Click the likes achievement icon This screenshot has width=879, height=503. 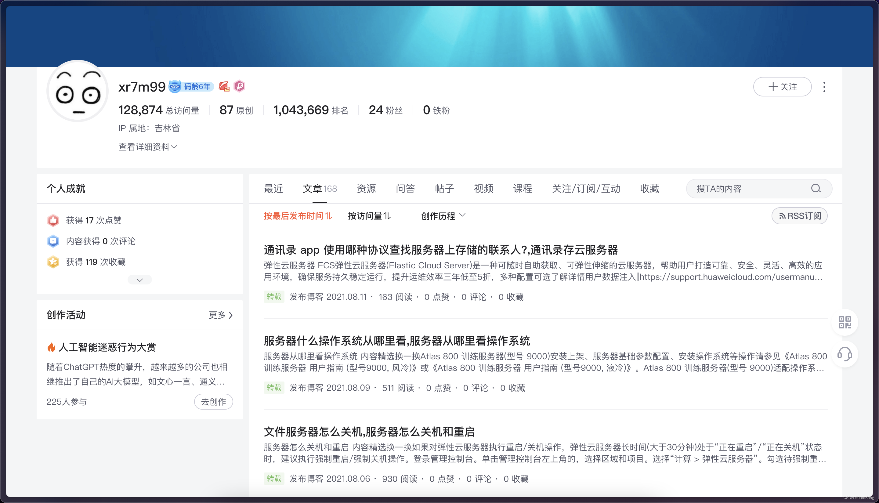[x=53, y=220]
